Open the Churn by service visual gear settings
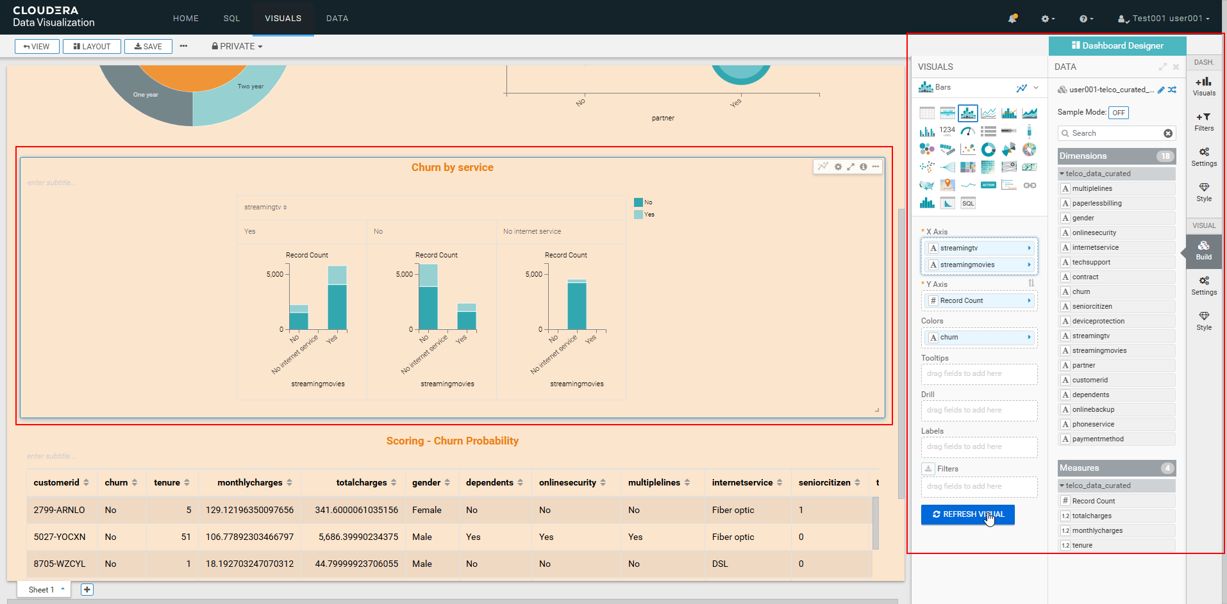This screenshot has width=1227, height=604. tap(838, 167)
